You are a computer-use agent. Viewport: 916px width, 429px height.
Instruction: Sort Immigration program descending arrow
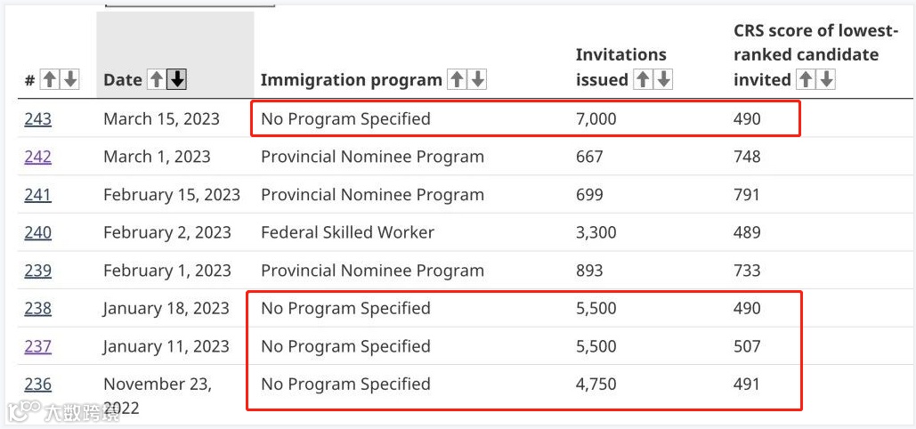click(x=478, y=79)
